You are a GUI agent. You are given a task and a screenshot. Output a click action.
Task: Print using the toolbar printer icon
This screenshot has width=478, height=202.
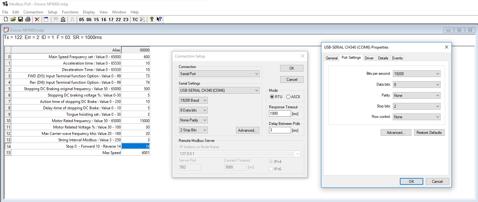click(x=28, y=19)
